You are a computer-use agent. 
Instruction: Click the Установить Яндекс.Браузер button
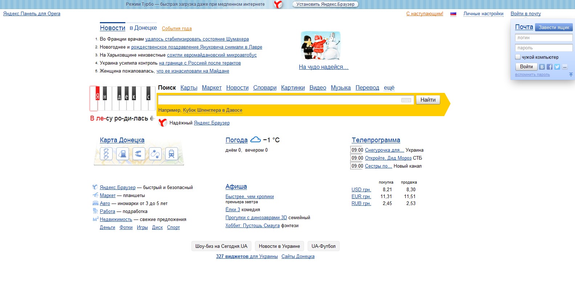coord(325,4)
